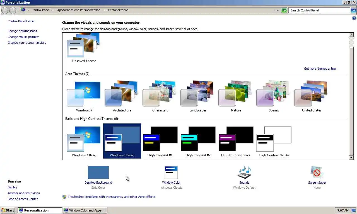Open the Screen Saver icon

(317, 172)
